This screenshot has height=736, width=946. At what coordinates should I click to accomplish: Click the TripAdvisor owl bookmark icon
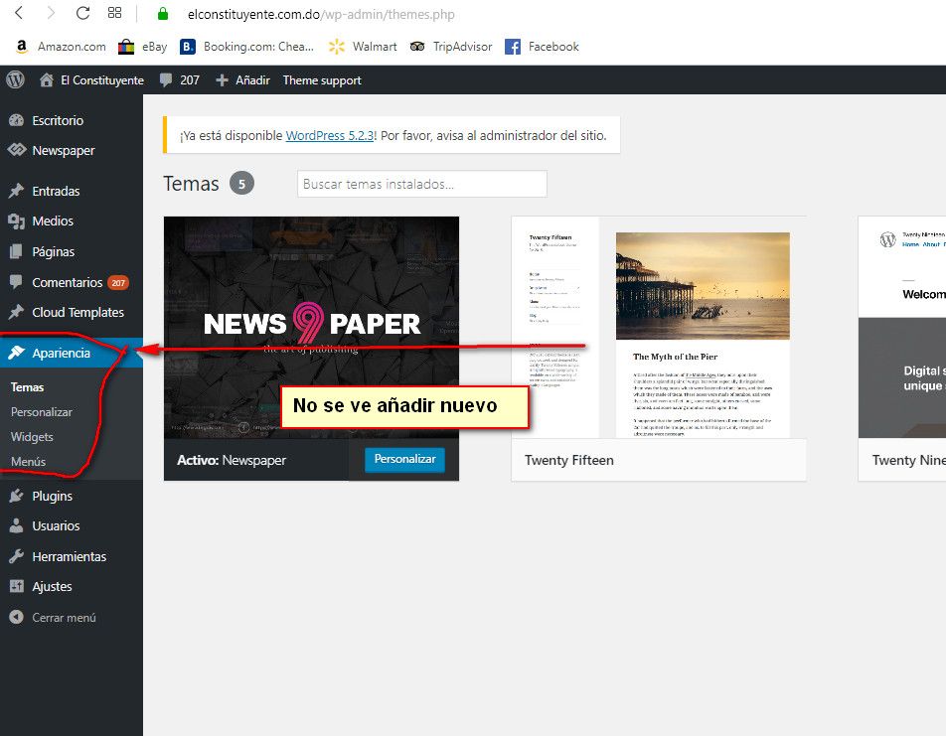(x=417, y=47)
